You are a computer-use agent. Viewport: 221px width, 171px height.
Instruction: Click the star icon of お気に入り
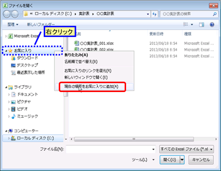click(x=10, y=51)
